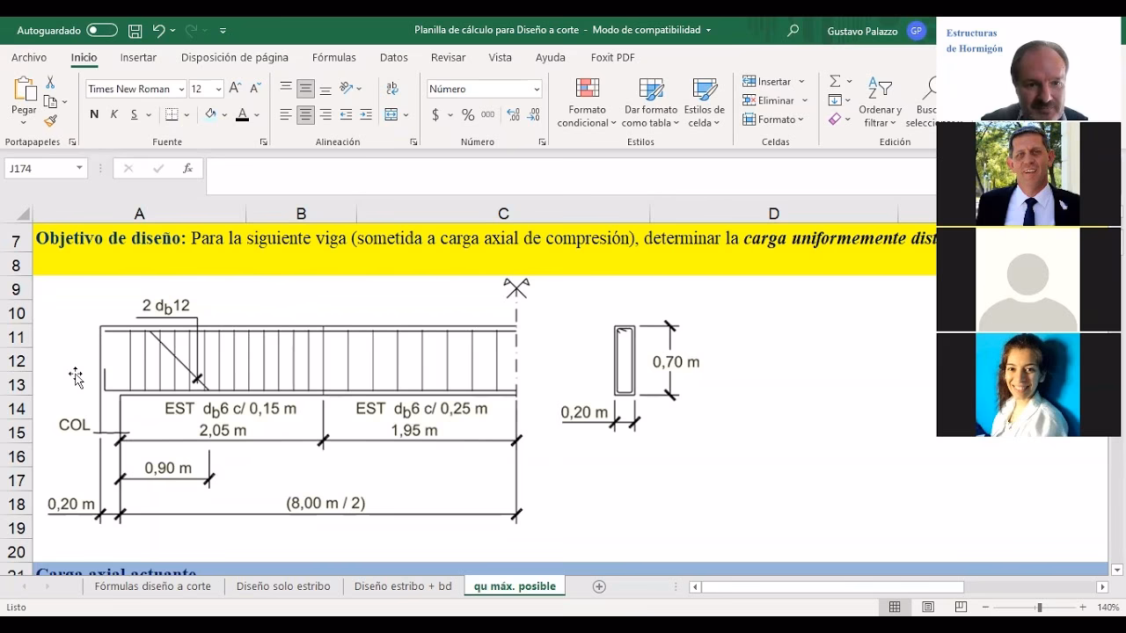The height and width of the screenshot is (633, 1126).
Task: Click Ordenar y filtrar button
Action: (880, 103)
